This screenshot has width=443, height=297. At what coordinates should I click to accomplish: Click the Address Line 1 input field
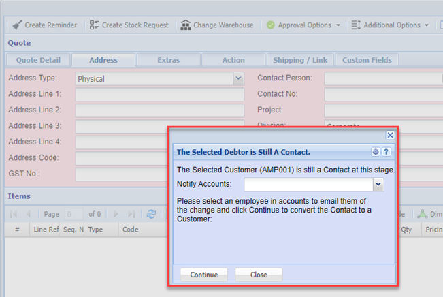click(x=159, y=94)
